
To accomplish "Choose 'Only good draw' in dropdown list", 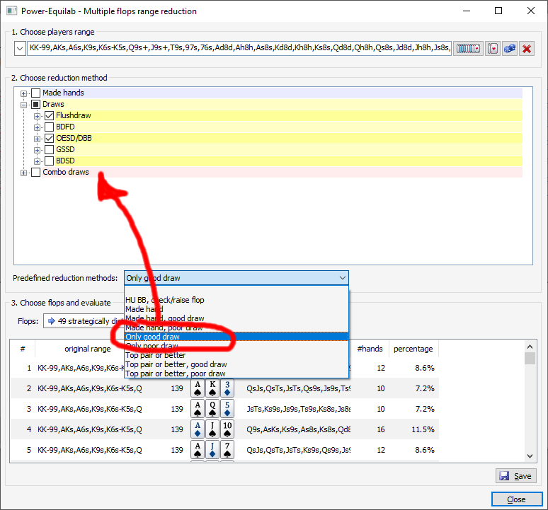I will 236,337.
